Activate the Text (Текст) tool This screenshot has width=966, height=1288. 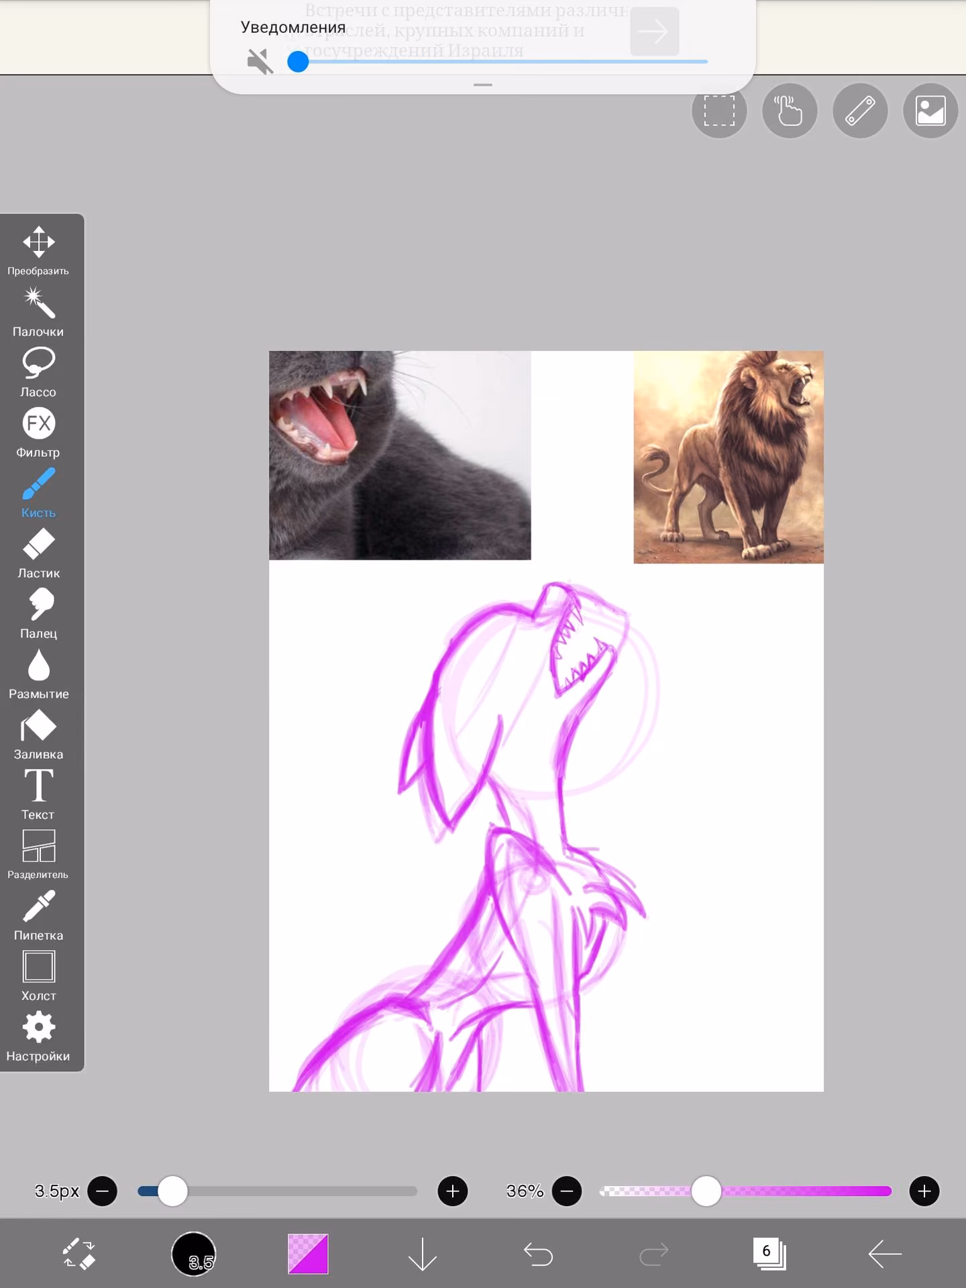tap(38, 795)
